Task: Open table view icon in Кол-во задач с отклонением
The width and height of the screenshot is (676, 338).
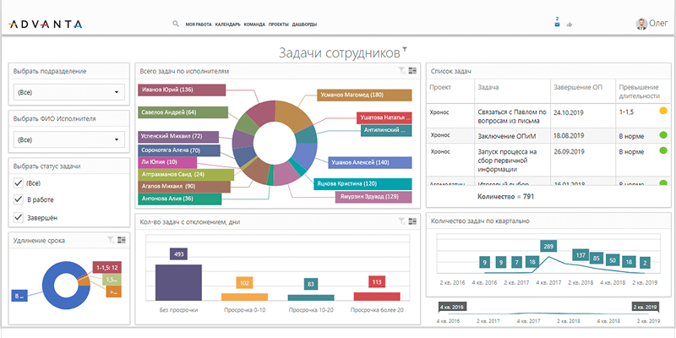Action: point(412,221)
